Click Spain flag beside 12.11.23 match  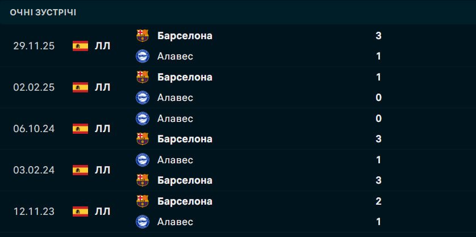(80, 211)
